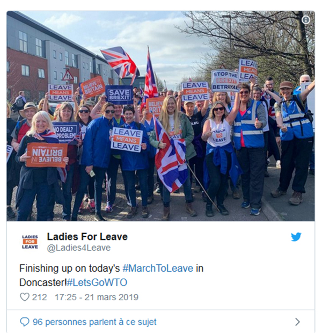Open the 96 personnes parlent à ce sujet link
322x333 pixels.
point(94,322)
